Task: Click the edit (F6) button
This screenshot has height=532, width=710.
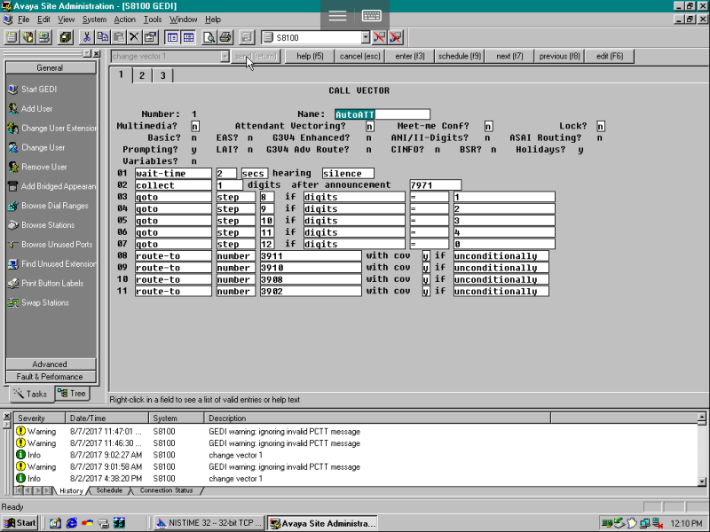Action: tap(610, 57)
